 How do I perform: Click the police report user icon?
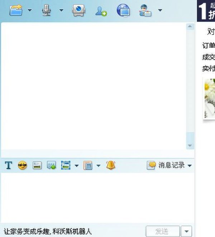(x=145, y=11)
